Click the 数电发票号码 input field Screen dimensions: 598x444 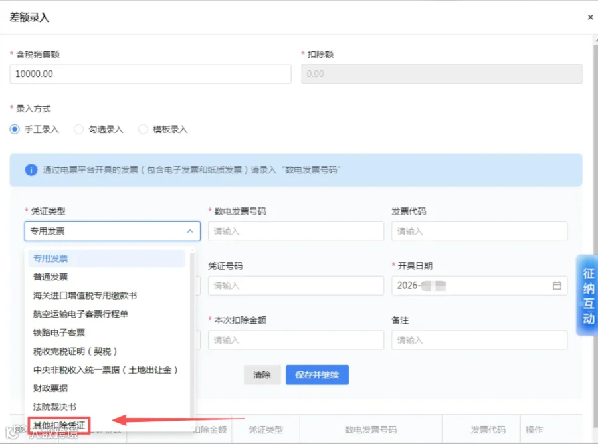(x=296, y=231)
